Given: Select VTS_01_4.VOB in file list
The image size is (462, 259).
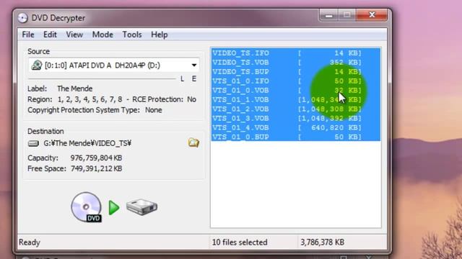Looking at the screenshot, I should 295,128.
